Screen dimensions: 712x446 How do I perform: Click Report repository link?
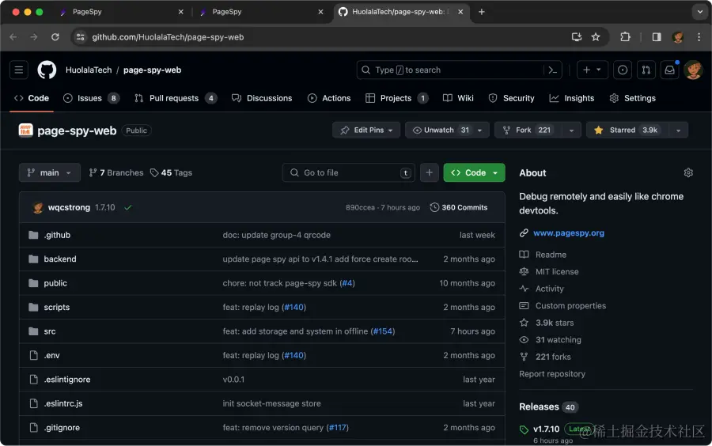[552, 374]
